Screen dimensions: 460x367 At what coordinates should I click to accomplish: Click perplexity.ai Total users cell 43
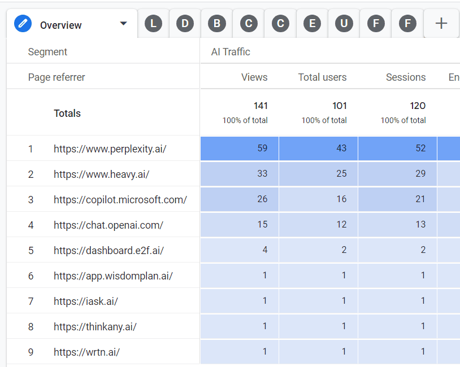click(318, 148)
